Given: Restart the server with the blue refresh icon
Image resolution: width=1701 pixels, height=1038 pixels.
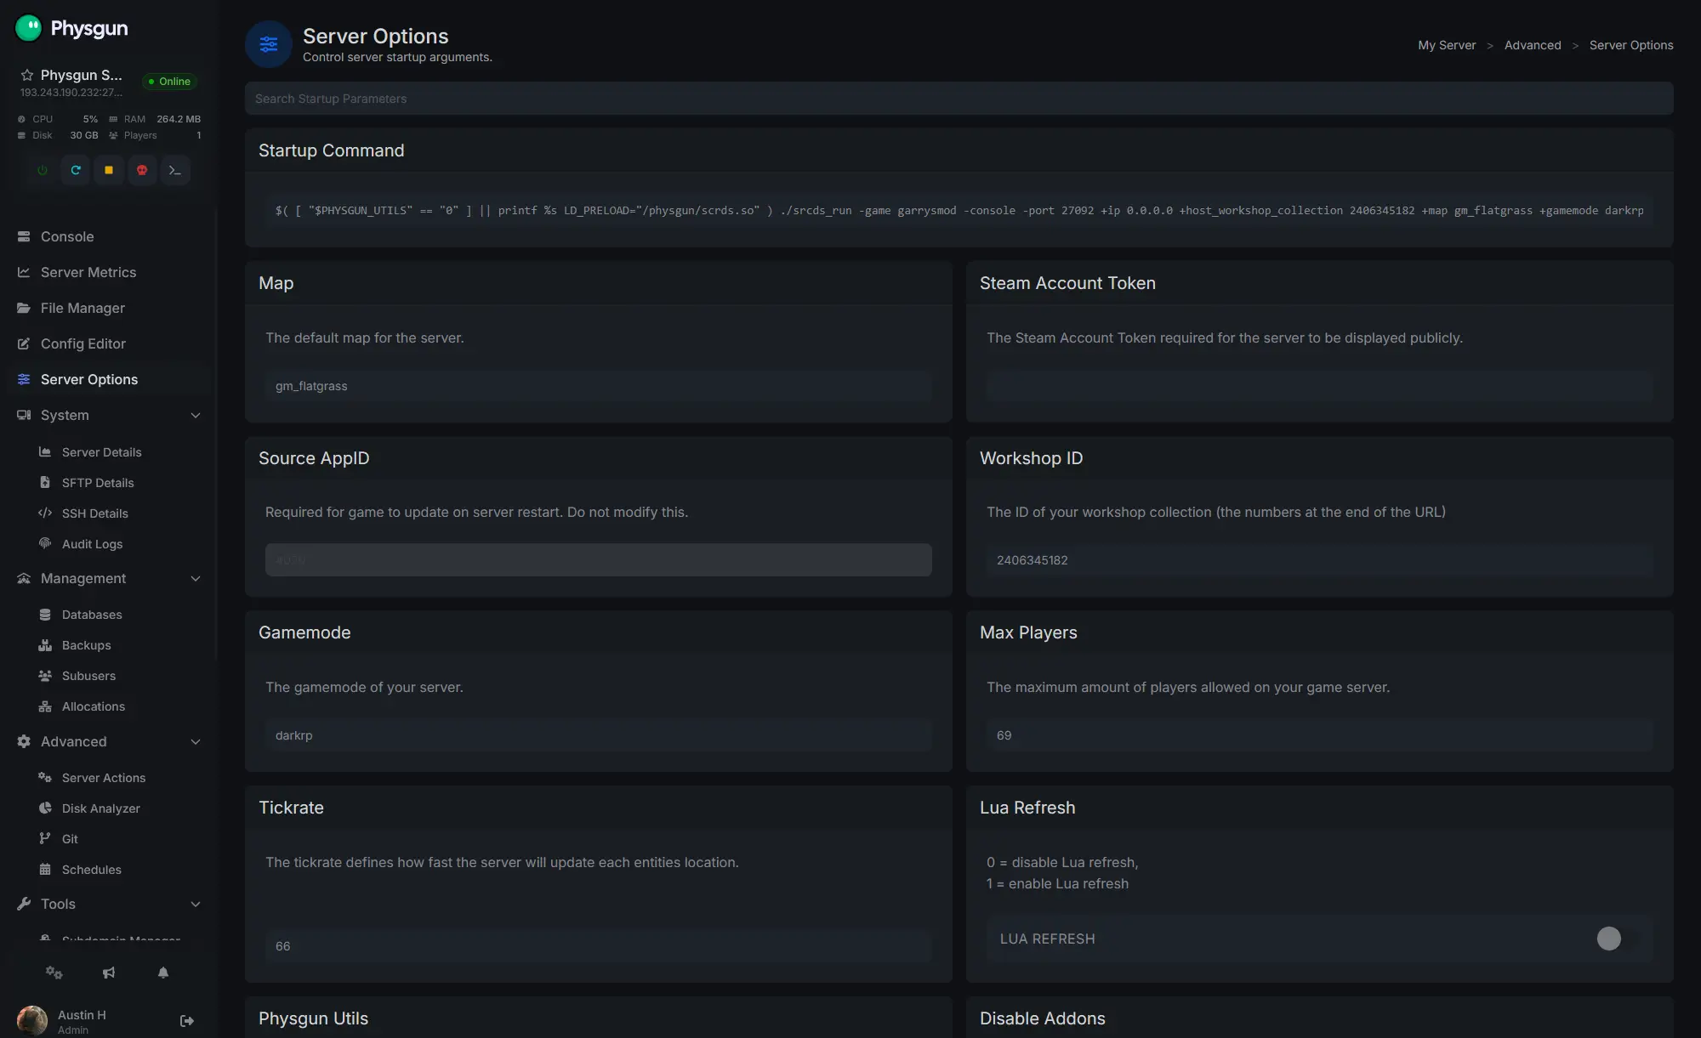Looking at the screenshot, I should (76, 170).
